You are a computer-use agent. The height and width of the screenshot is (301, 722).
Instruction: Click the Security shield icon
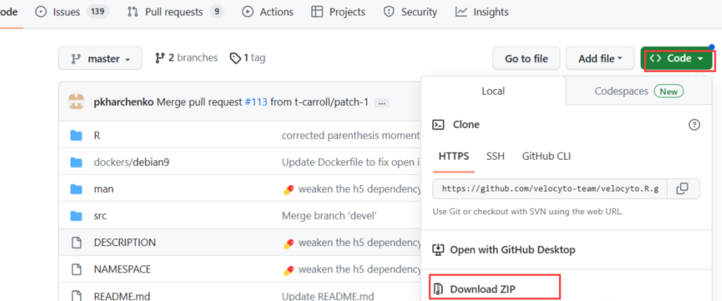coord(389,12)
